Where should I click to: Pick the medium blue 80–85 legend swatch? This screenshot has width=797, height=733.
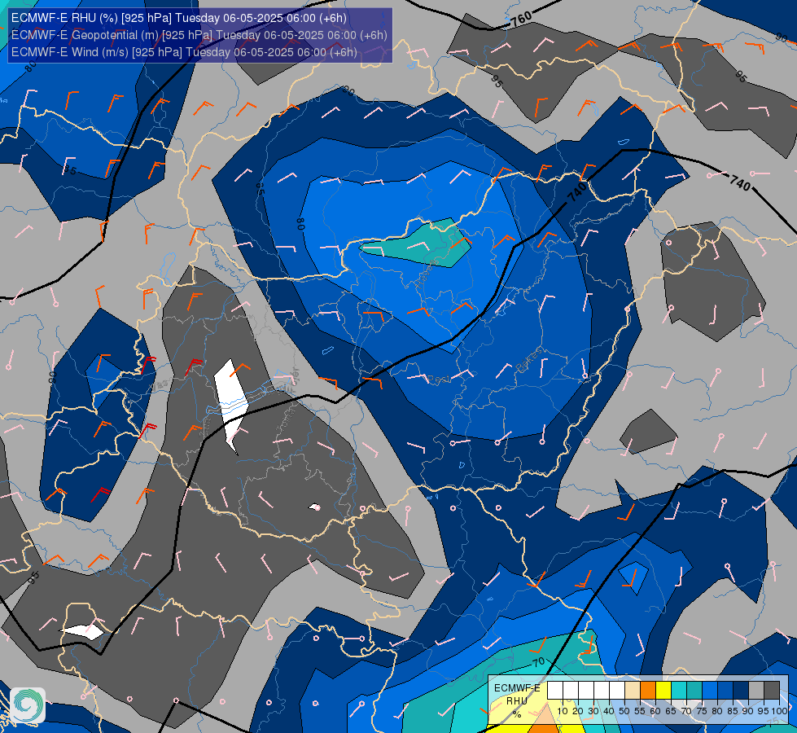click(x=725, y=690)
